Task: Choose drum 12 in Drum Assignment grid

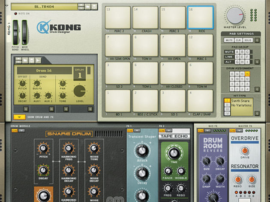Action: tap(247, 79)
